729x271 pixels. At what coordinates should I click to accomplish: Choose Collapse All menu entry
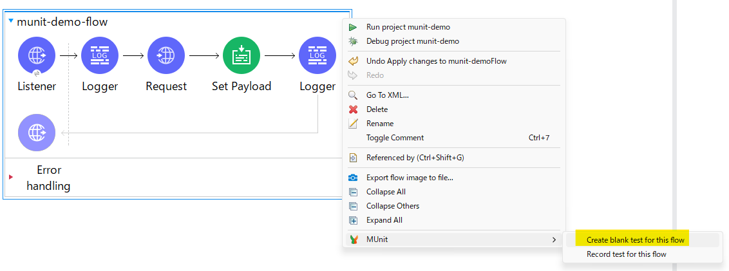point(454,192)
